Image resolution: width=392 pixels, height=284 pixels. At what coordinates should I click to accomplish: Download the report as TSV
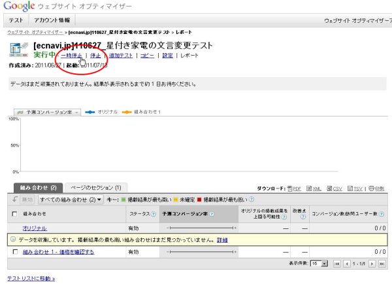355,188
